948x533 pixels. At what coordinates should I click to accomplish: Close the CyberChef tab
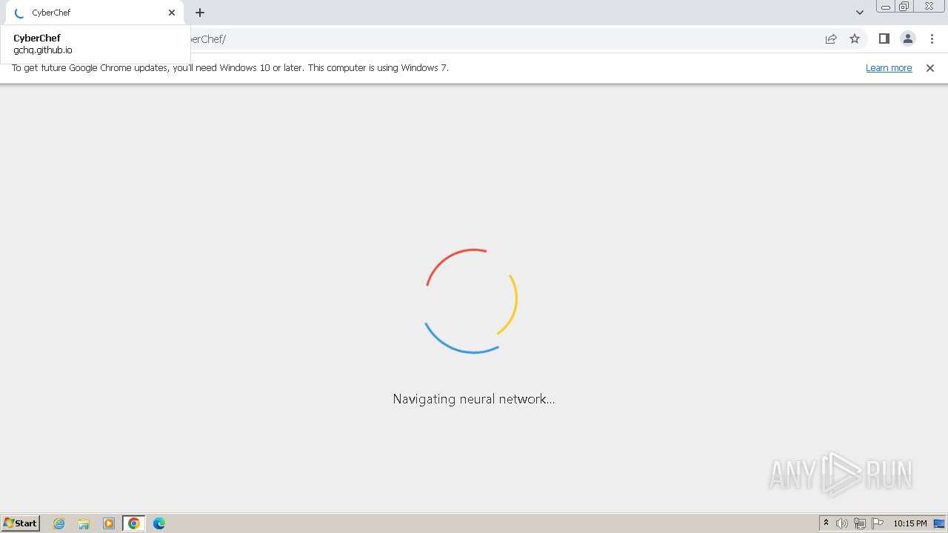click(172, 13)
